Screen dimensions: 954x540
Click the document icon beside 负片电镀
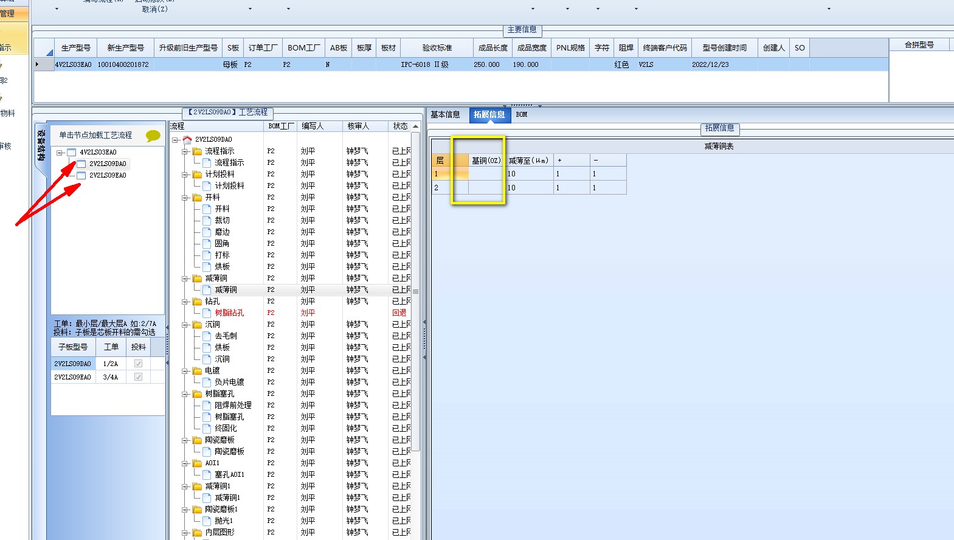[x=207, y=382]
